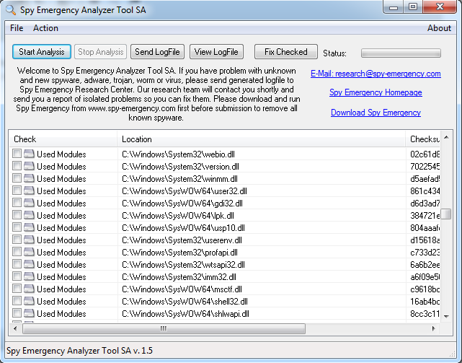462x363 pixels.
Task: Sort the list by Location column header
Action: click(261, 139)
